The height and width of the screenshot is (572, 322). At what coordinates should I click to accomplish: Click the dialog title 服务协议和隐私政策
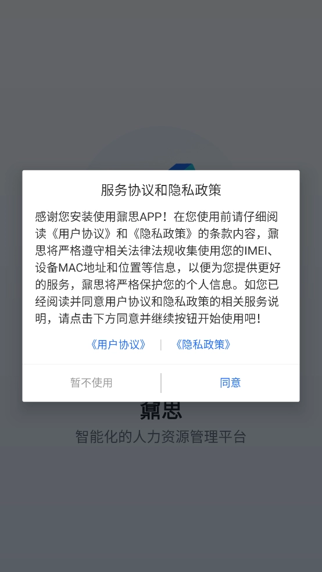click(x=161, y=190)
